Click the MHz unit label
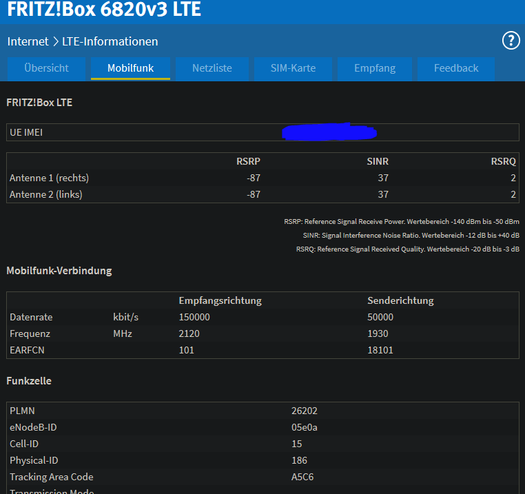 tap(123, 333)
